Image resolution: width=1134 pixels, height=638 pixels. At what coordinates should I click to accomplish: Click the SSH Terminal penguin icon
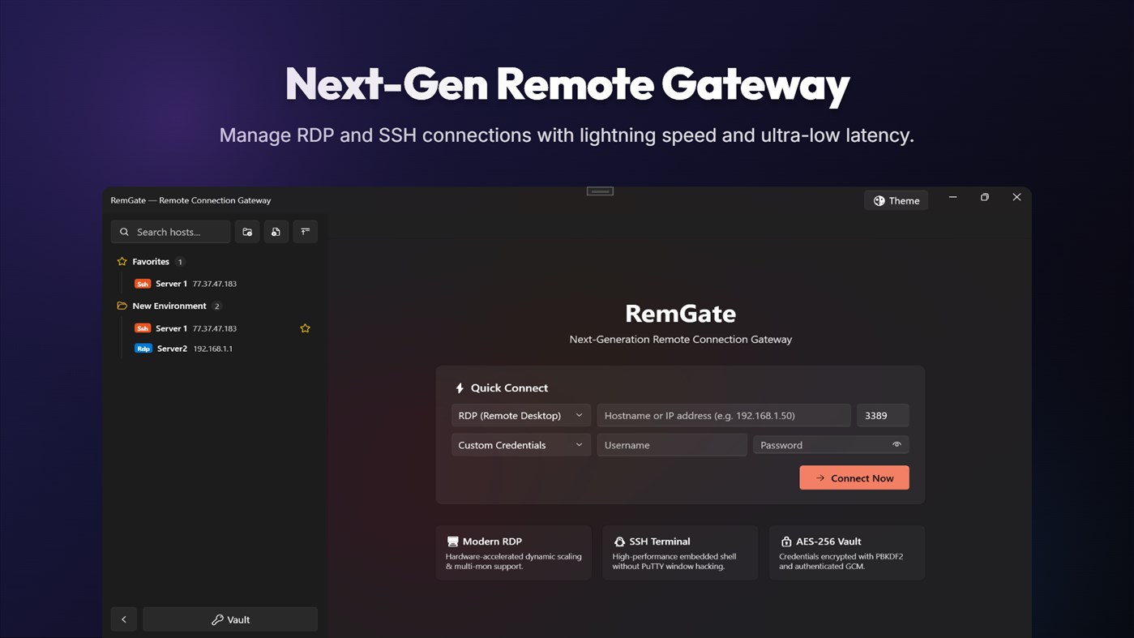coord(619,542)
